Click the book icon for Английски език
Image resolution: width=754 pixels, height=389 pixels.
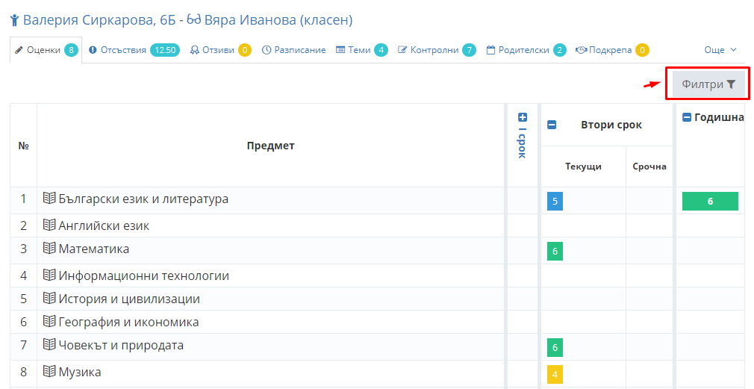(49, 225)
